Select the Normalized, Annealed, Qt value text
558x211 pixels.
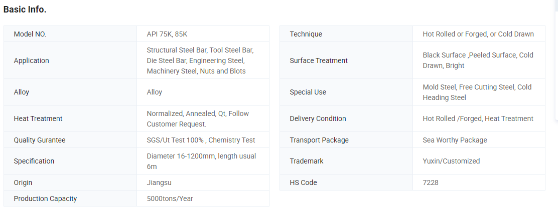pos(198,118)
